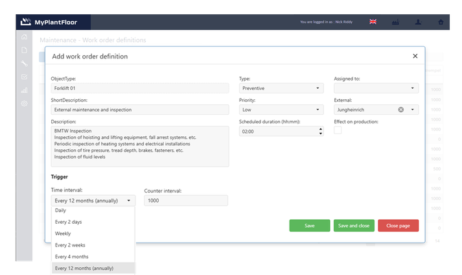
Task: Open the Assigned to dropdown
Action: tap(376, 88)
